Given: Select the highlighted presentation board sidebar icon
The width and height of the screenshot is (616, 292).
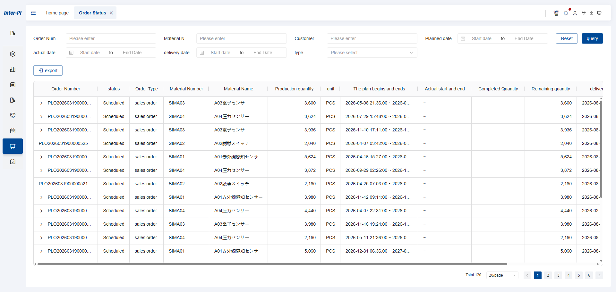Looking at the screenshot, I should tap(13, 146).
